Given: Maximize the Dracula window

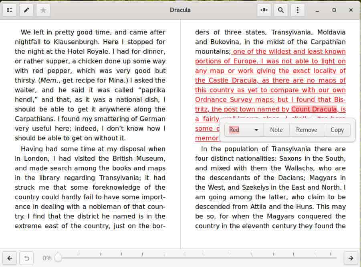Looking at the screenshot, I should click(x=334, y=10).
